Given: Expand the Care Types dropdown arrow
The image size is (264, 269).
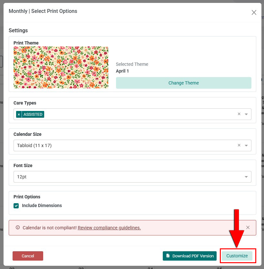Looking at the screenshot, I should tap(246, 114).
